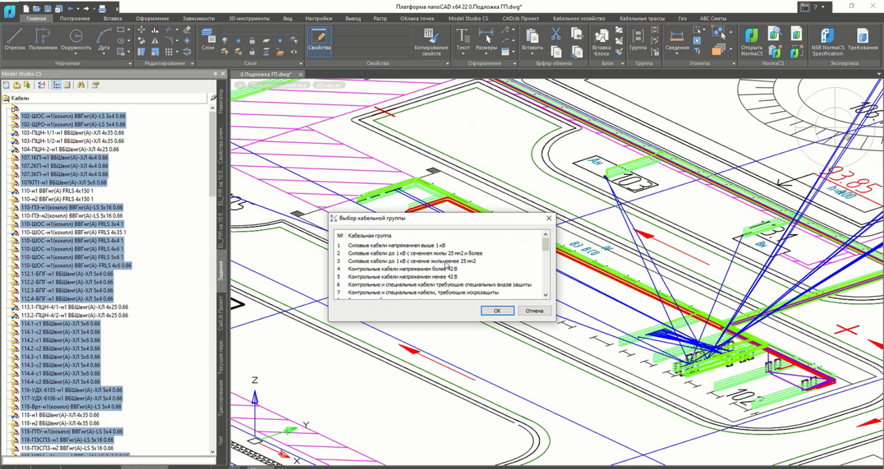Image resolution: width=884 pixels, height=469 pixels.
Task: Open the 3D-инструменты ribbon tab
Action: pos(248,19)
